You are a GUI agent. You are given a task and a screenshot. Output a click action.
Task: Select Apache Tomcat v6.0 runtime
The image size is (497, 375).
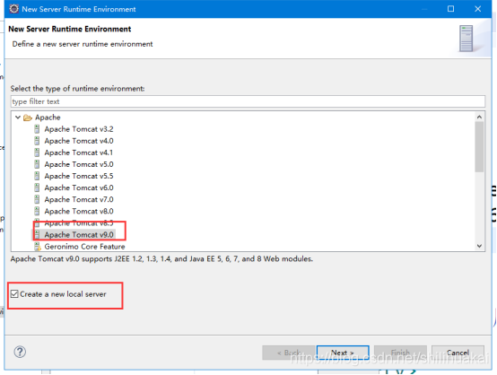point(79,188)
